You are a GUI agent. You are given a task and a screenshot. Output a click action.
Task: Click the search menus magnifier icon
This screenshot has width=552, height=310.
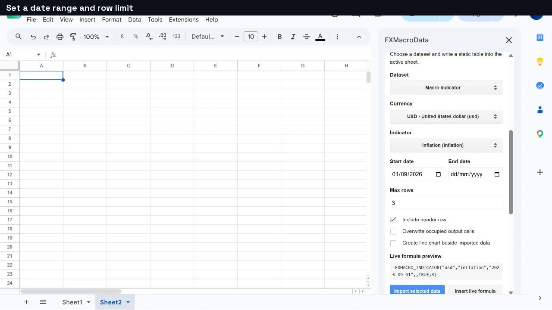pos(19,37)
